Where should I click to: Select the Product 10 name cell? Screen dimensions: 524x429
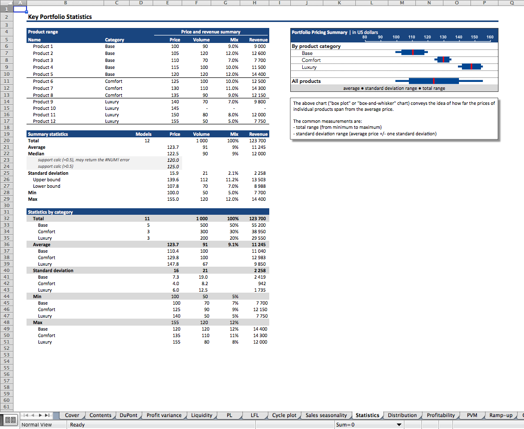[x=44, y=108]
